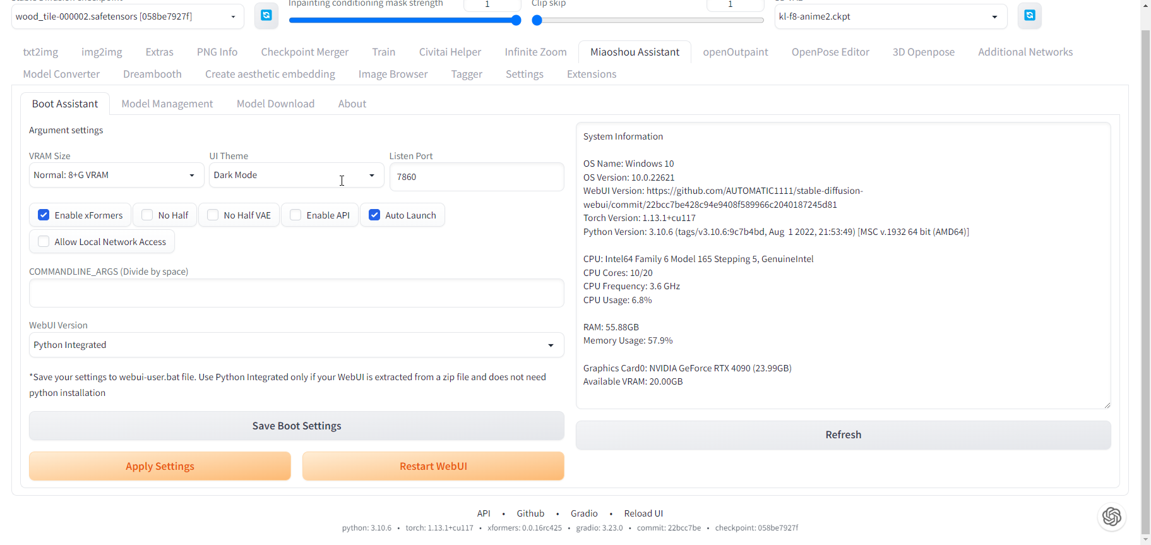Expand the UI Theme dropdown

[296, 175]
